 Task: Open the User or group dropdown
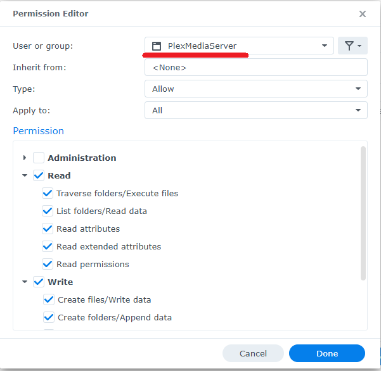click(x=325, y=46)
